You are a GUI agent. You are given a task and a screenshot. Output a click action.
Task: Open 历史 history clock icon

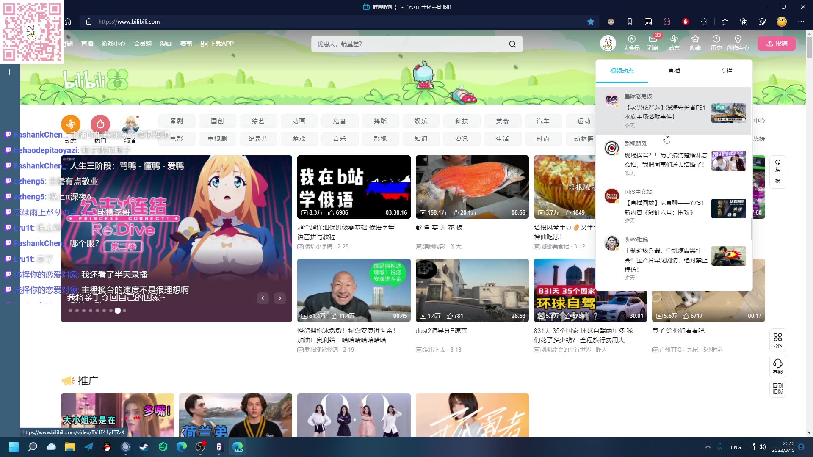click(716, 43)
